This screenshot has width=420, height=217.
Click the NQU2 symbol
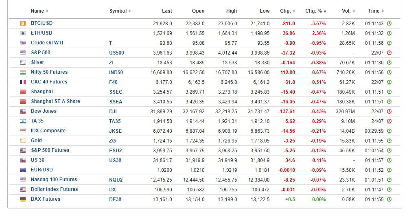coord(116,180)
